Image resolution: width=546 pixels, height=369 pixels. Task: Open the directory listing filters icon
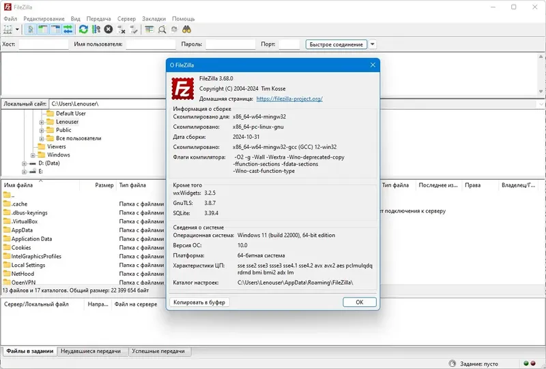coord(149,29)
